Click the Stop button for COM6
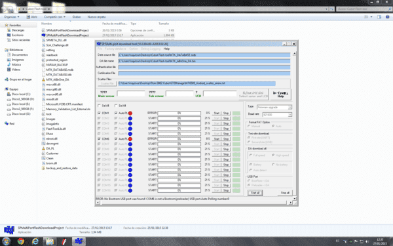The image size is (393, 246). (x=226, y=139)
